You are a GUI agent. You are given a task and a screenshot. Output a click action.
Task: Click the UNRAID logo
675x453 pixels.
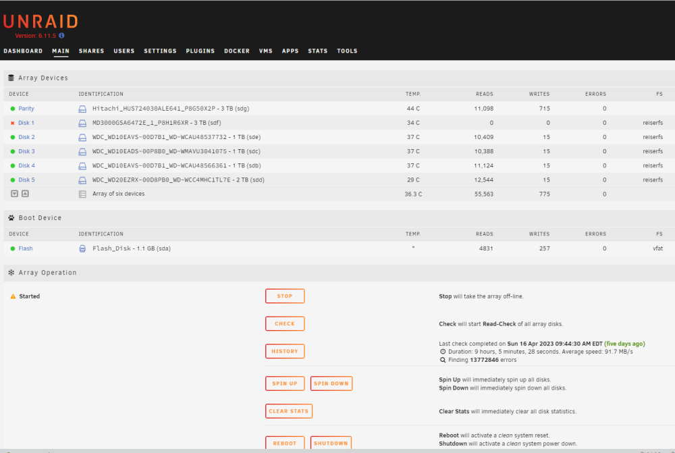(x=41, y=22)
